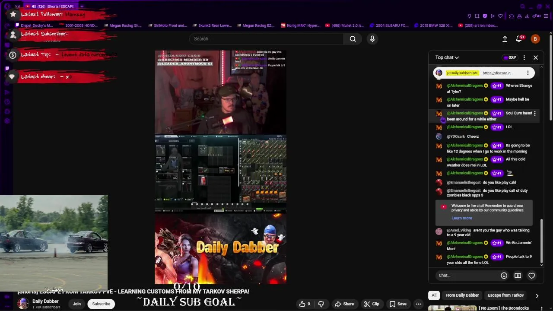This screenshot has width=553, height=311.
Task: Open Learn more link in chat welcome
Action: tap(462, 218)
